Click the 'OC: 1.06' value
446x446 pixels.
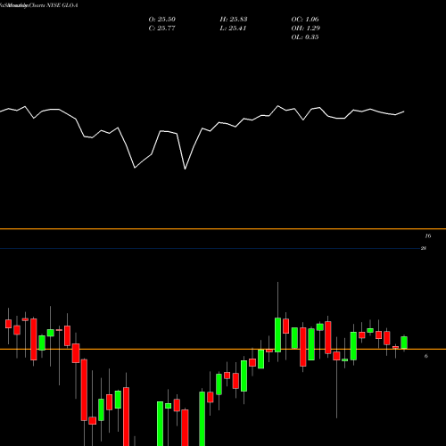coord(305,20)
